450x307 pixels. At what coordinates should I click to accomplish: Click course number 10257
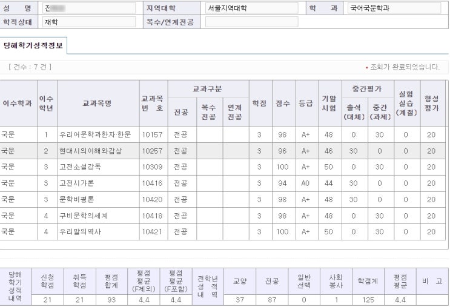click(152, 151)
